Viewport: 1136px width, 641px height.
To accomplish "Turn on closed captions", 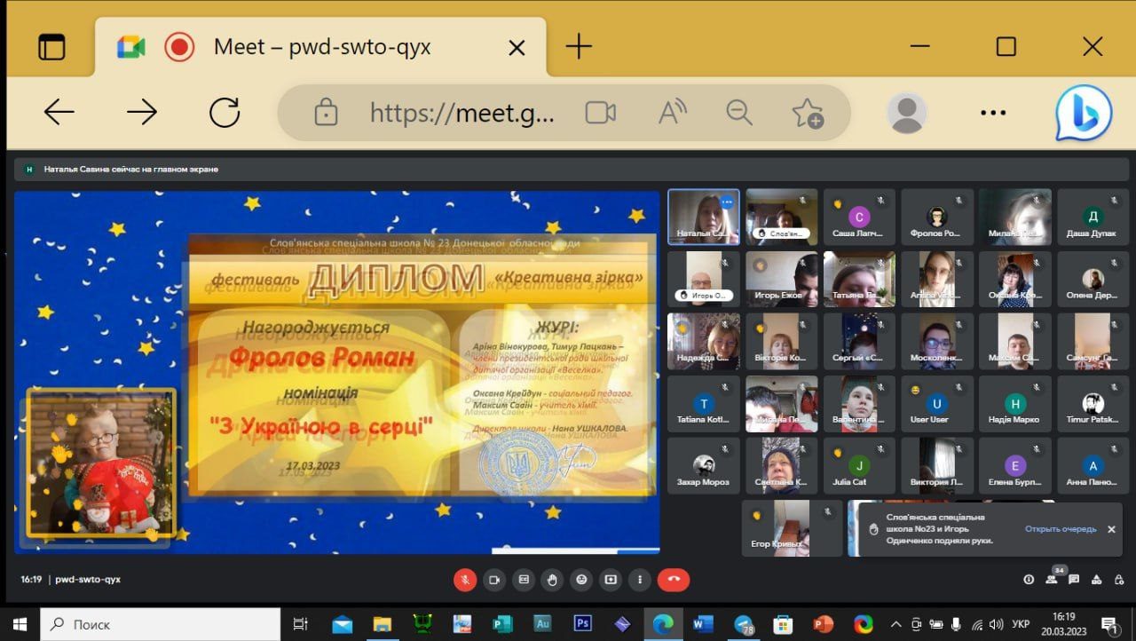I will coord(524,580).
